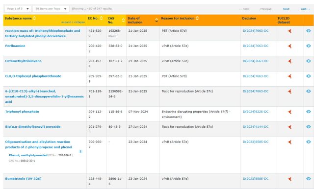This screenshot has width=314, height=189.
Task: Click IUCLID dataset column header
Action: [x=284, y=20]
